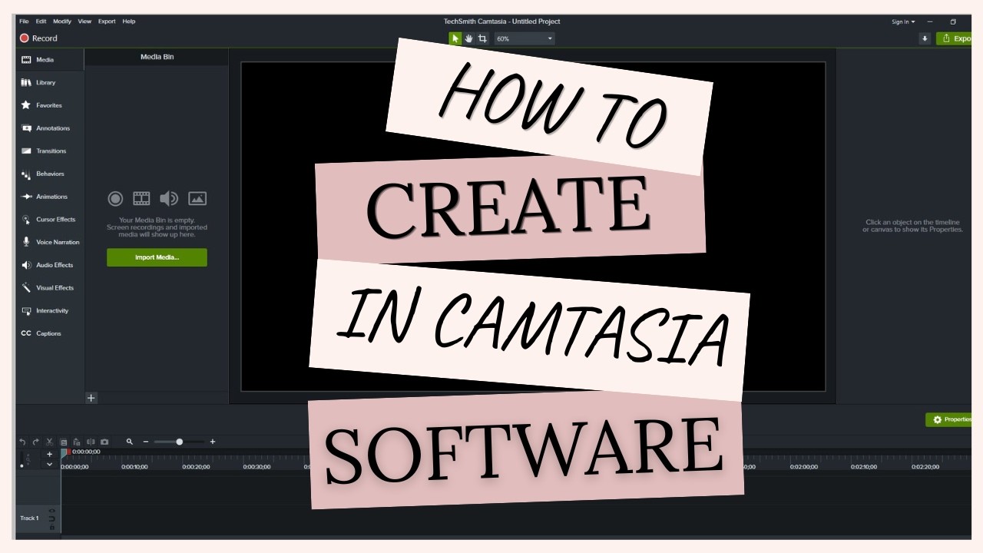
Task: Open the Library tab
Action: pos(50,82)
